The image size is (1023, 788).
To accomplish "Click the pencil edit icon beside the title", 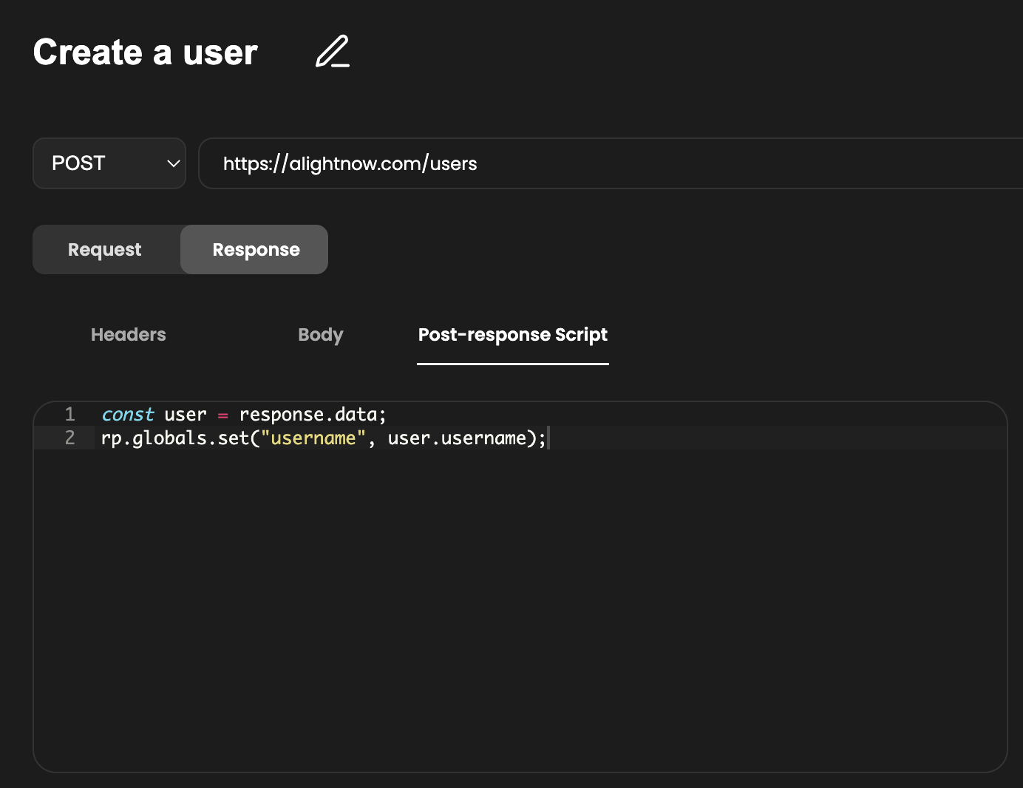I will click(333, 52).
